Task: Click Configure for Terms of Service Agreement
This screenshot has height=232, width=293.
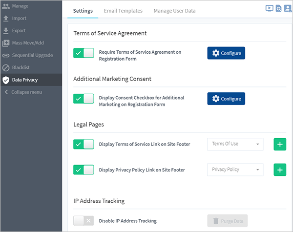Action: tap(226, 53)
